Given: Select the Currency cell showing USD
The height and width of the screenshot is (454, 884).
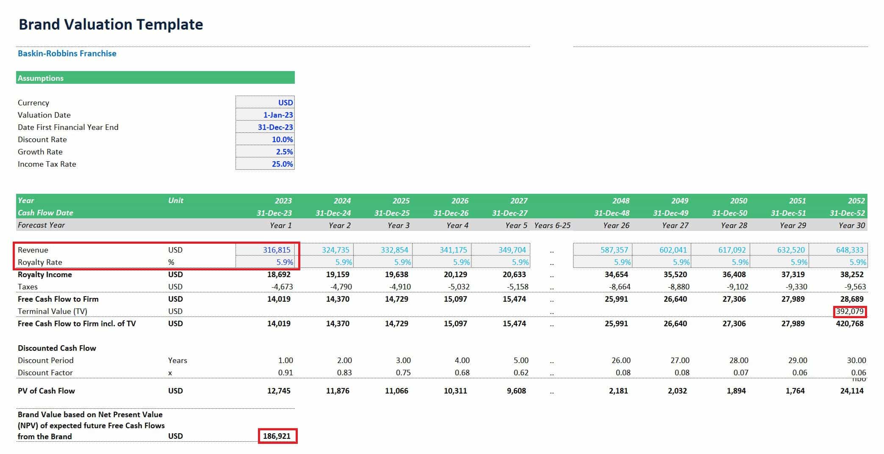Looking at the screenshot, I should pos(265,102).
